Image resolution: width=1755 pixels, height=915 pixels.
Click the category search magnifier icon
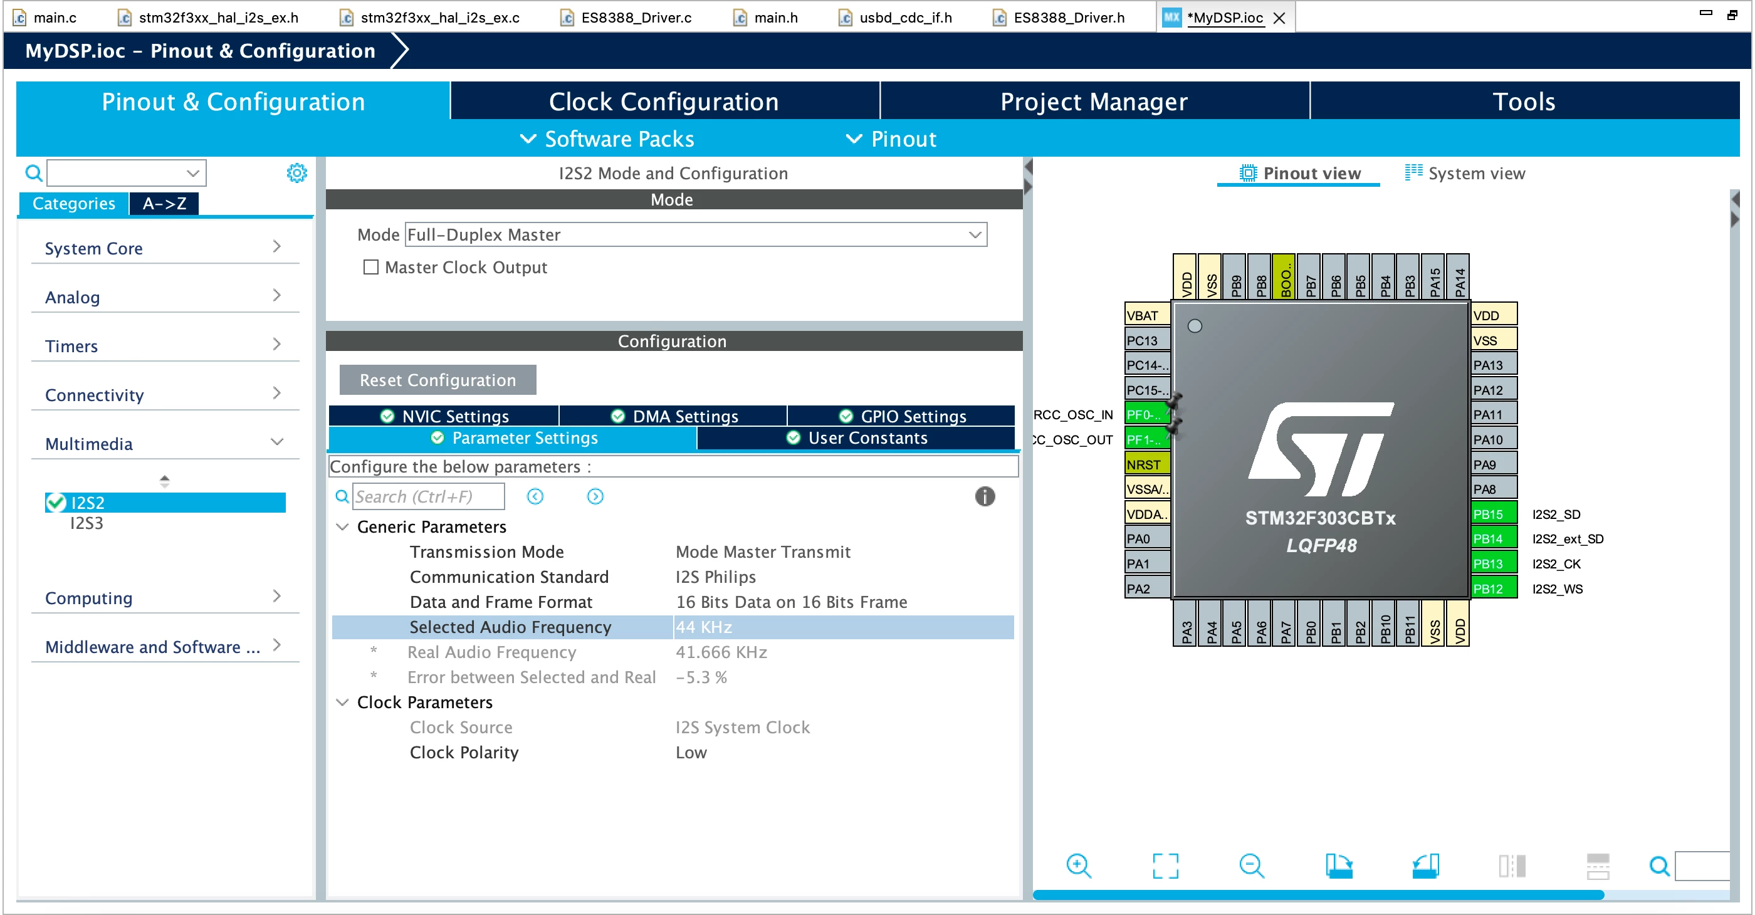coord(33,173)
